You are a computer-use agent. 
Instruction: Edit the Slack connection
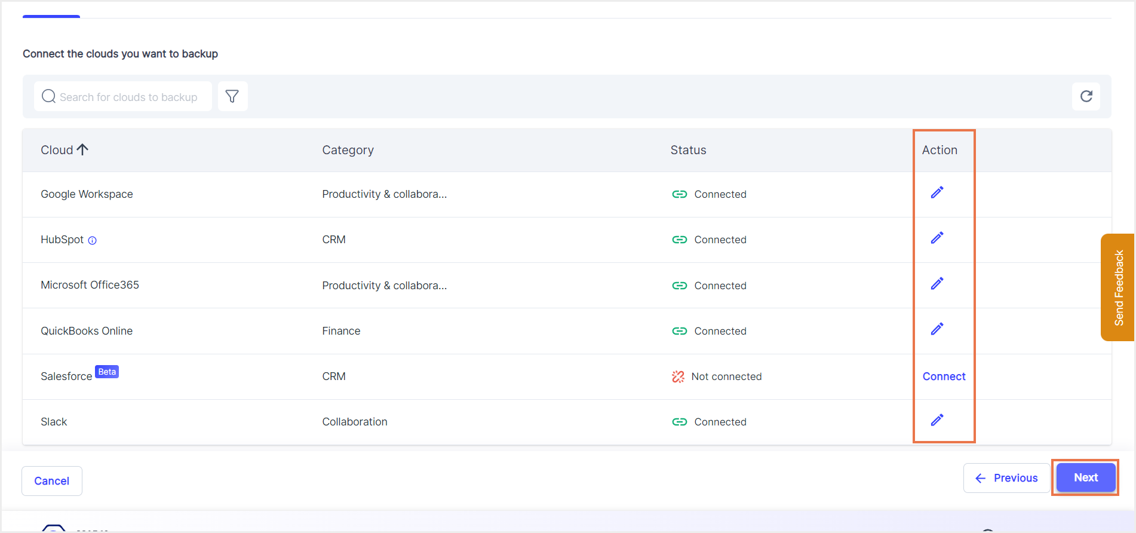937,420
